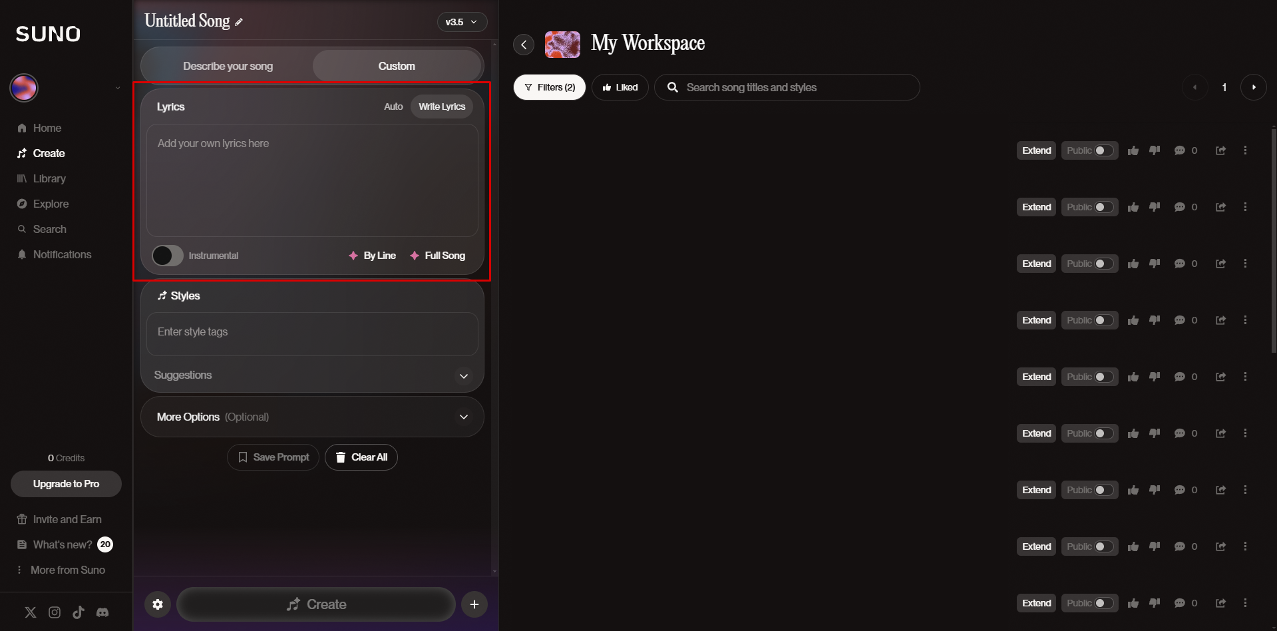Click the song titles search field
The height and width of the screenshot is (631, 1277).
(x=787, y=87)
